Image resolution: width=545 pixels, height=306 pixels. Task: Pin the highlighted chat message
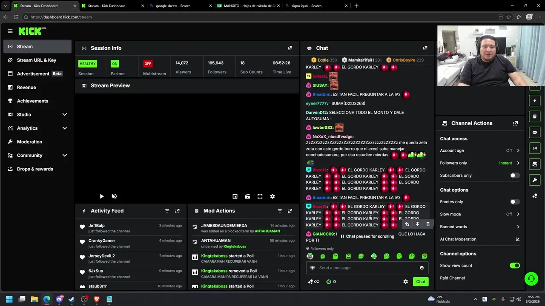click(x=417, y=224)
